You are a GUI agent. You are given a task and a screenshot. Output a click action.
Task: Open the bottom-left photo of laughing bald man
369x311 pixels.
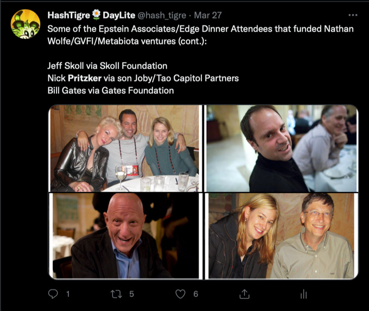[x=124, y=235]
